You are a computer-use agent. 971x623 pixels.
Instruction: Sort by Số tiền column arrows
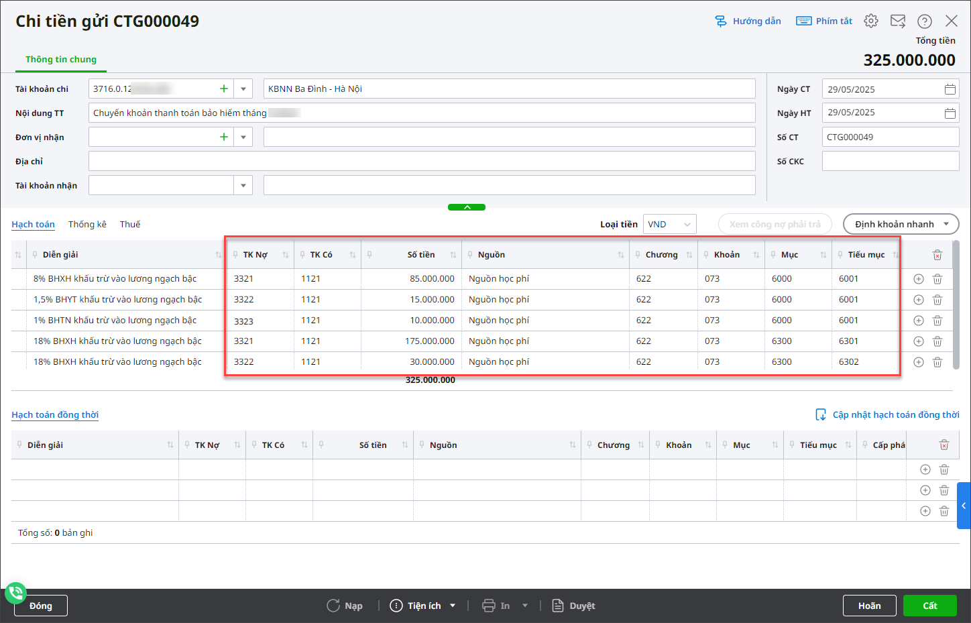coord(453,255)
